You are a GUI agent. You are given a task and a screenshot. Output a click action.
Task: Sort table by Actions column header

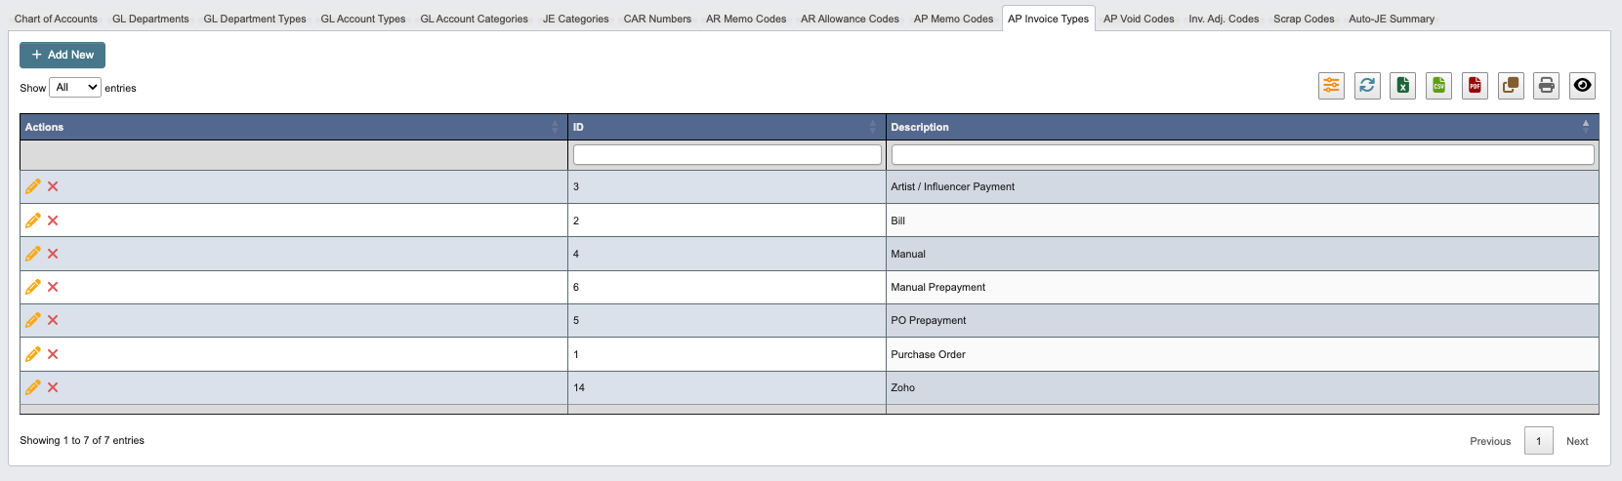coord(294,127)
